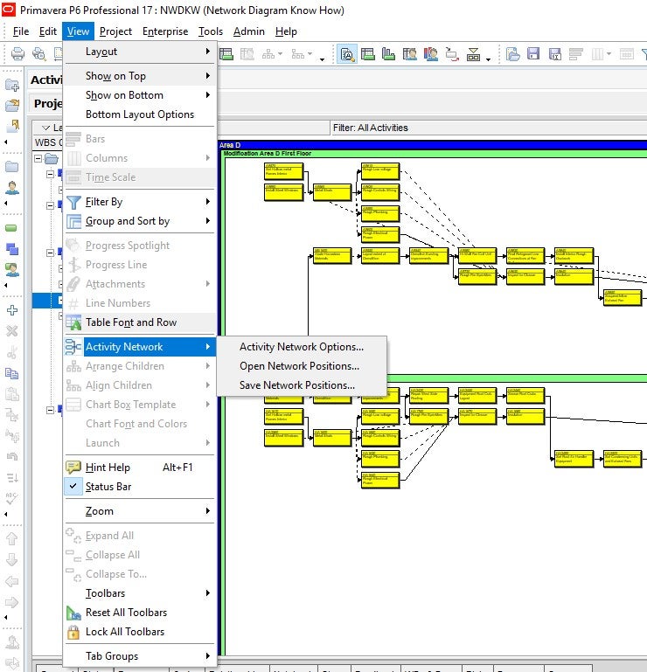This screenshot has width=647, height=672.
Task: Select Bottom Layout Options
Action: (140, 114)
